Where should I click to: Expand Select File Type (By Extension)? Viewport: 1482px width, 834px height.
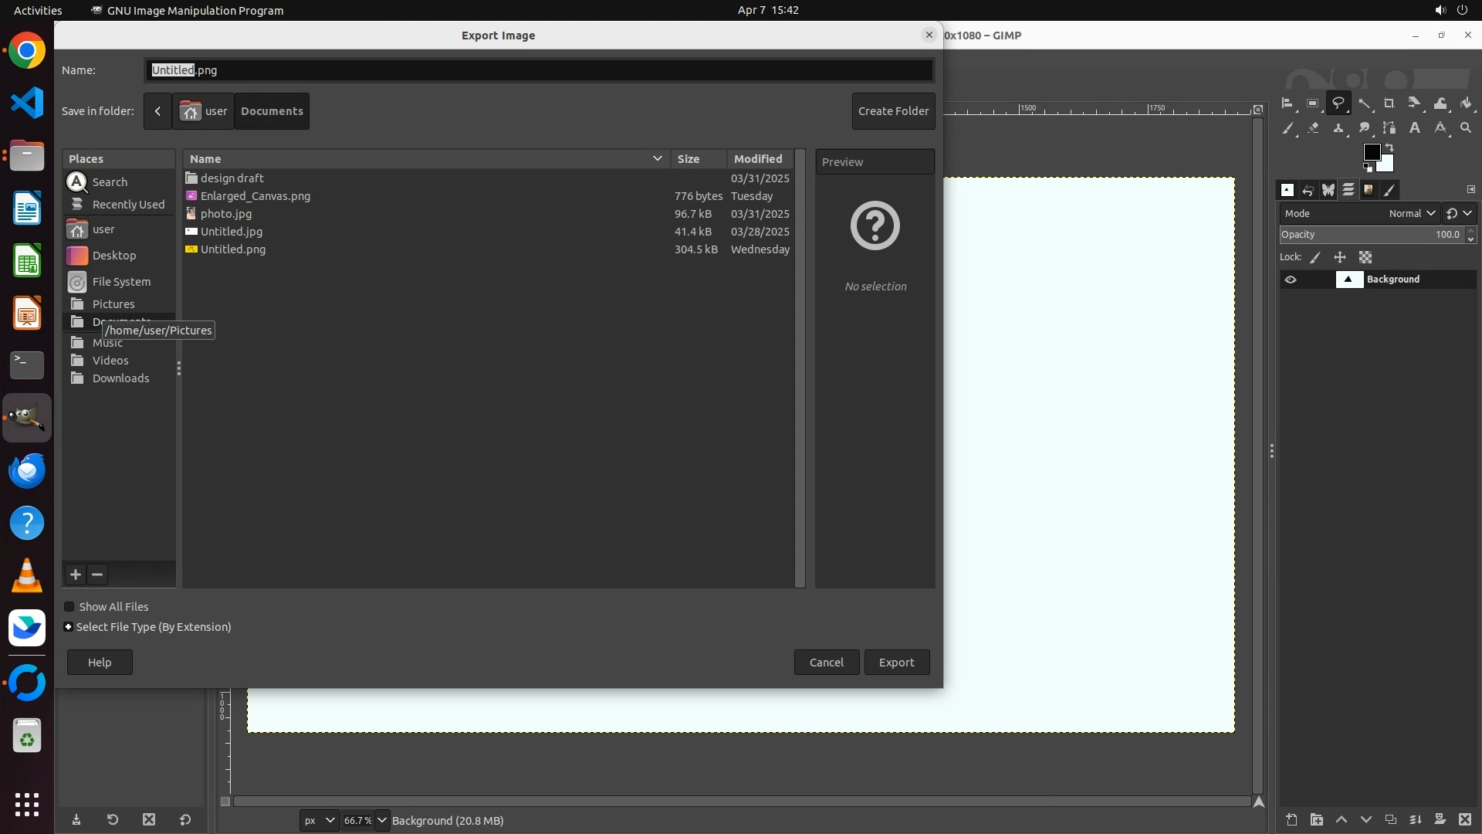click(69, 627)
